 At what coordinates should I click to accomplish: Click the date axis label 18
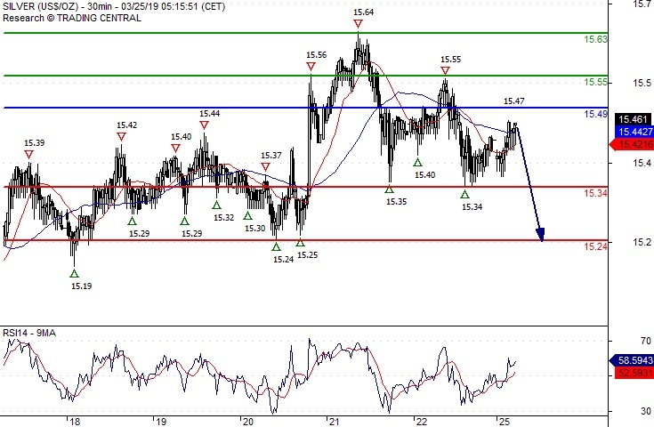[x=75, y=422]
